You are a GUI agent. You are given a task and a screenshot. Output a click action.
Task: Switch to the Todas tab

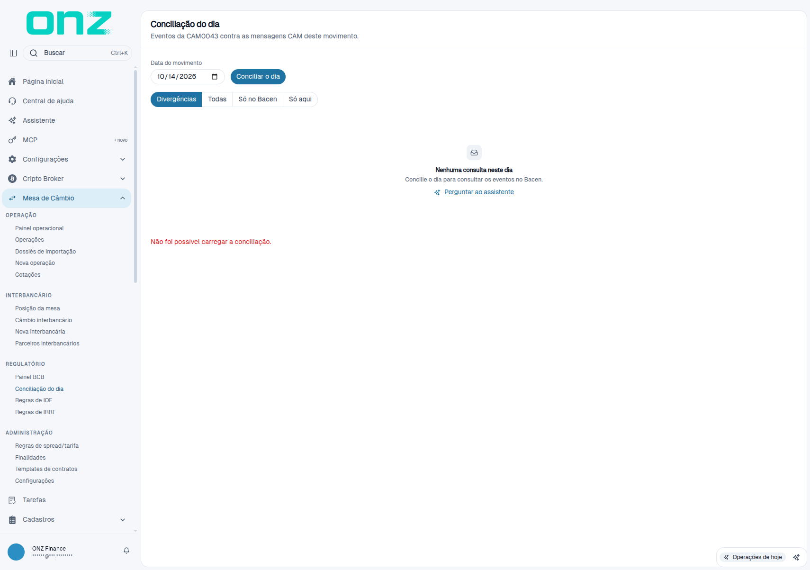click(x=217, y=100)
